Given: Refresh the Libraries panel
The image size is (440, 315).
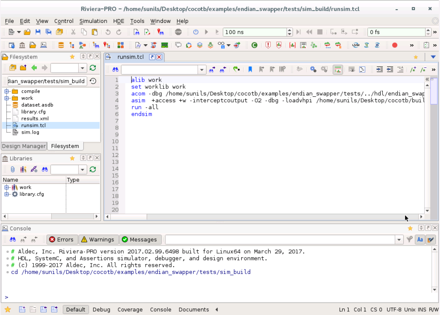Looking at the screenshot, I should (x=93, y=169).
